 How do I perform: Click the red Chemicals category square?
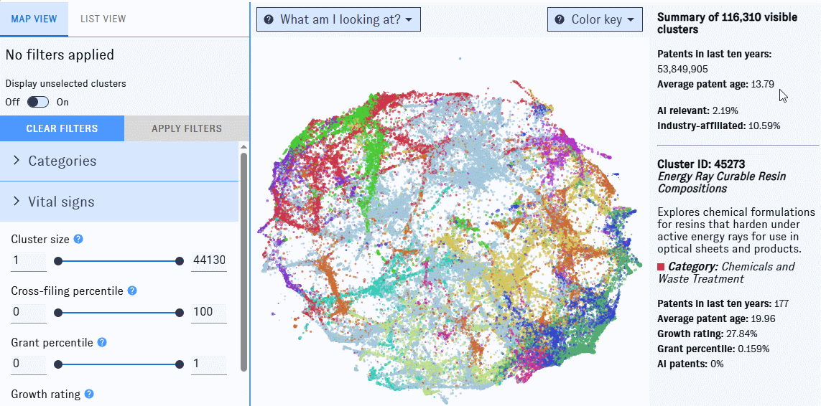[x=661, y=267]
